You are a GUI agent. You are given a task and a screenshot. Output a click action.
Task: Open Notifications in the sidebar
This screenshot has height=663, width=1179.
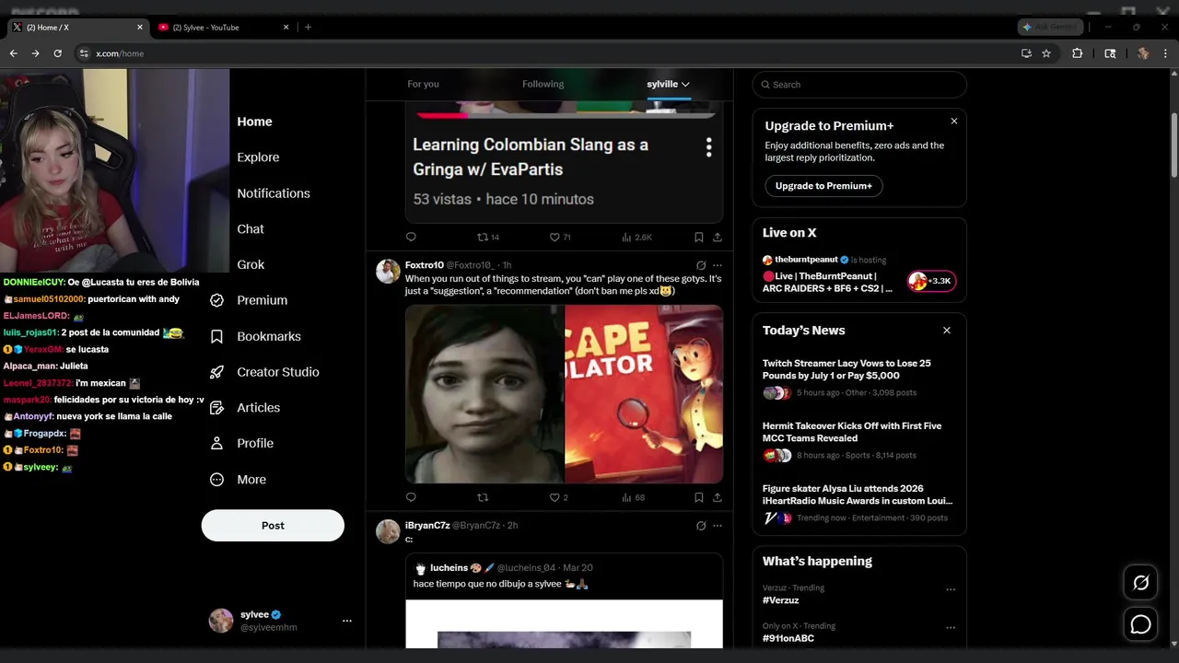pyautogui.click(x=274, y=193)
